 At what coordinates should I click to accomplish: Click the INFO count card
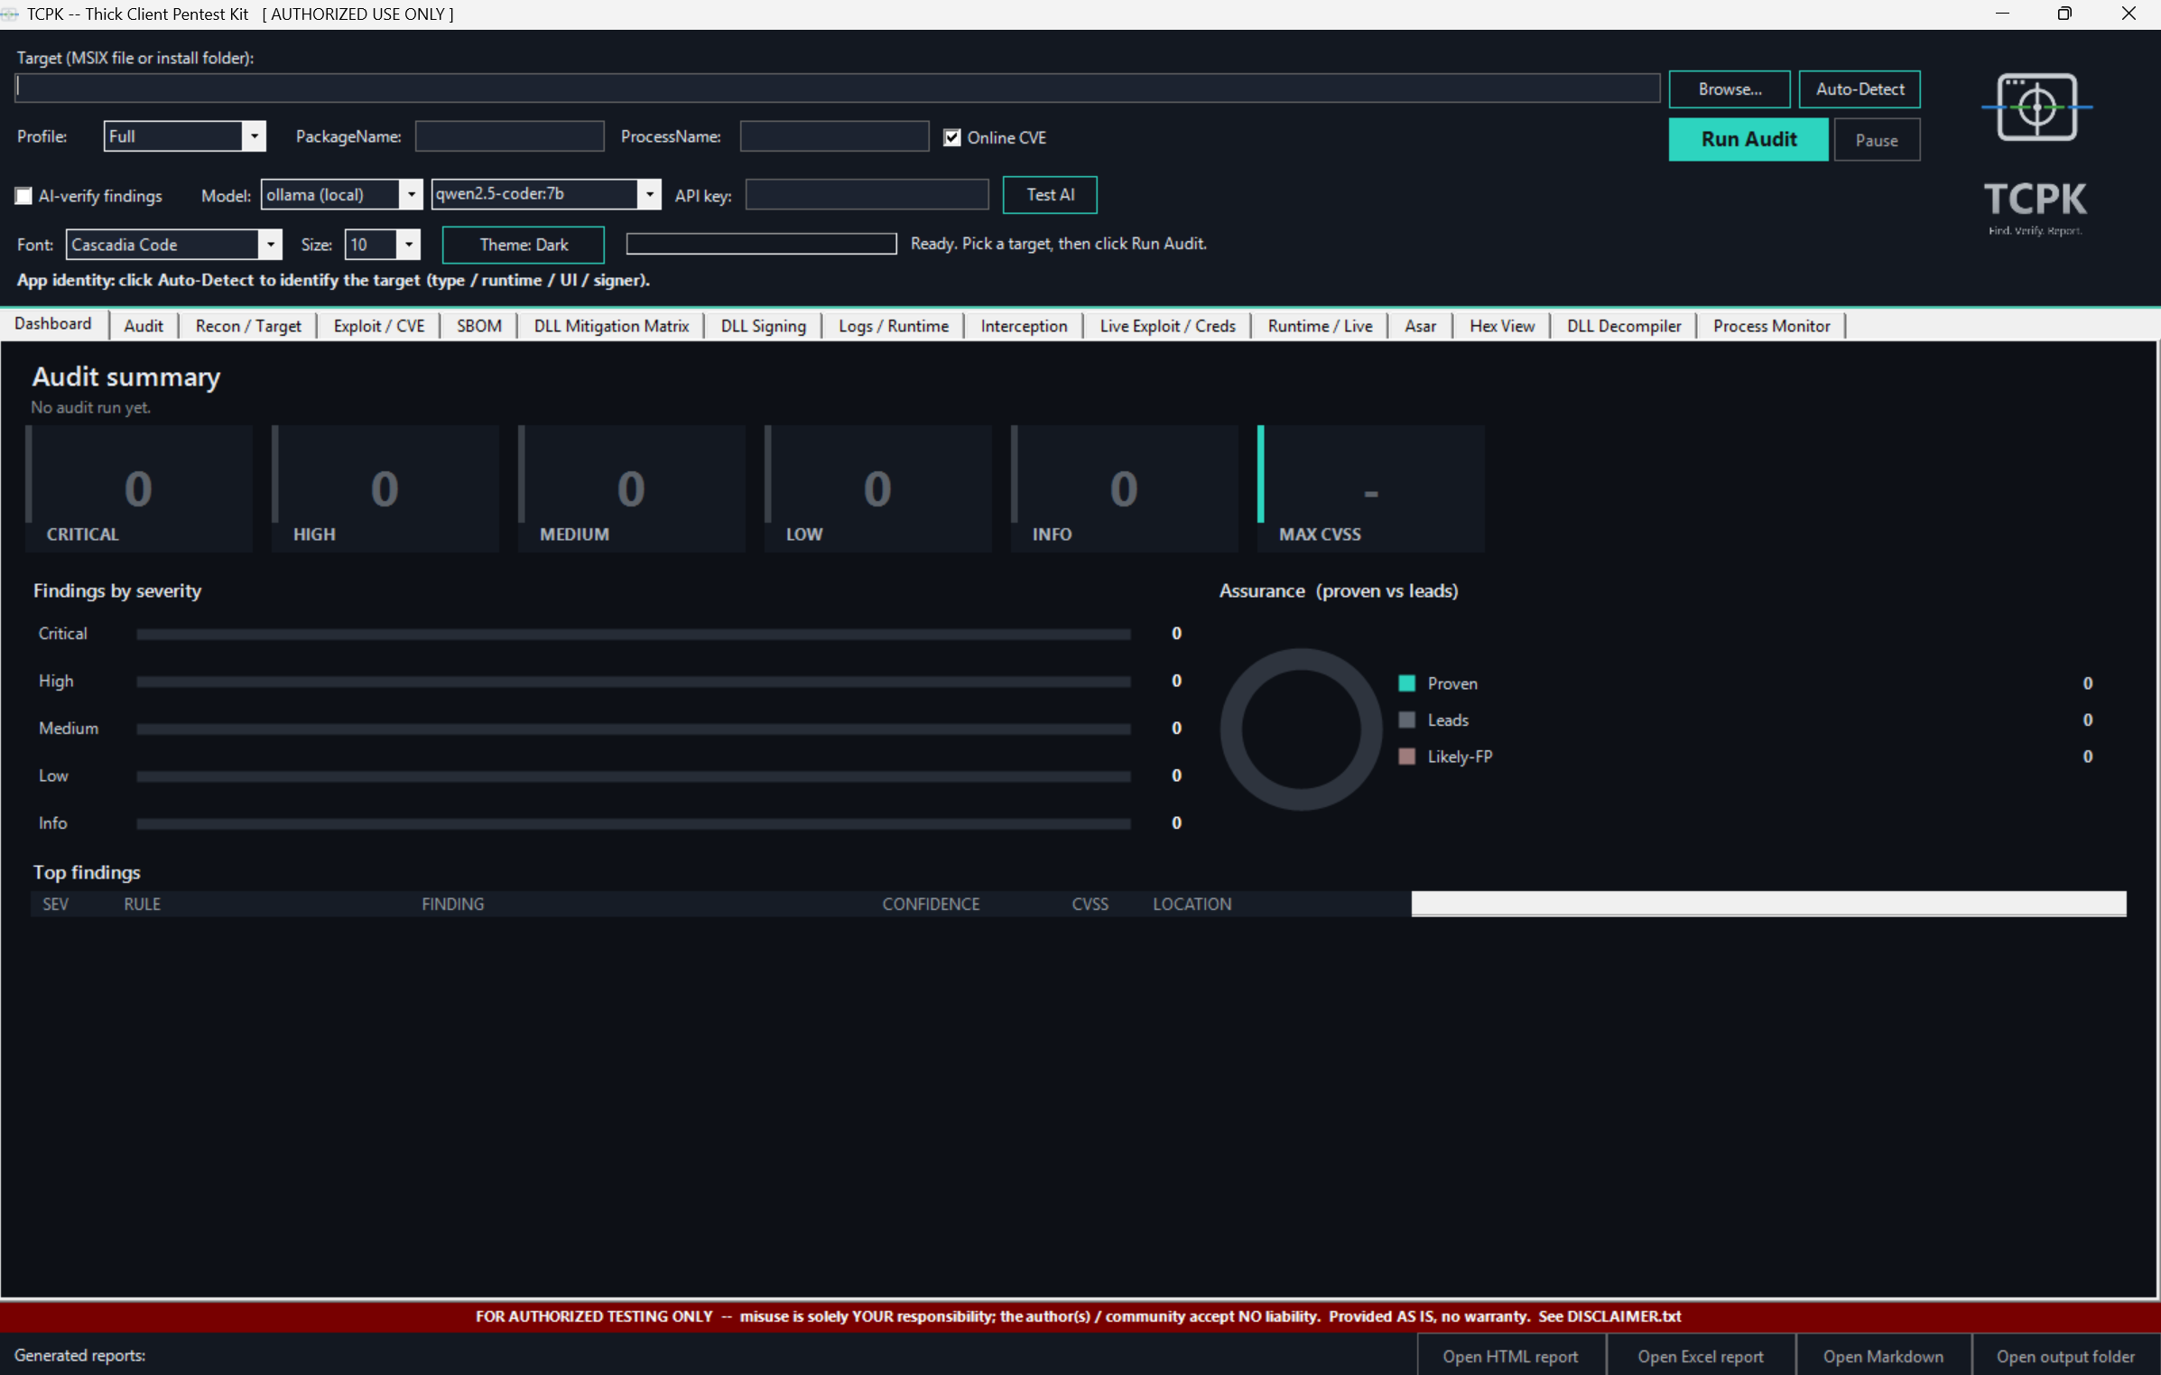pyautogui.click(x=1125, y=488)
